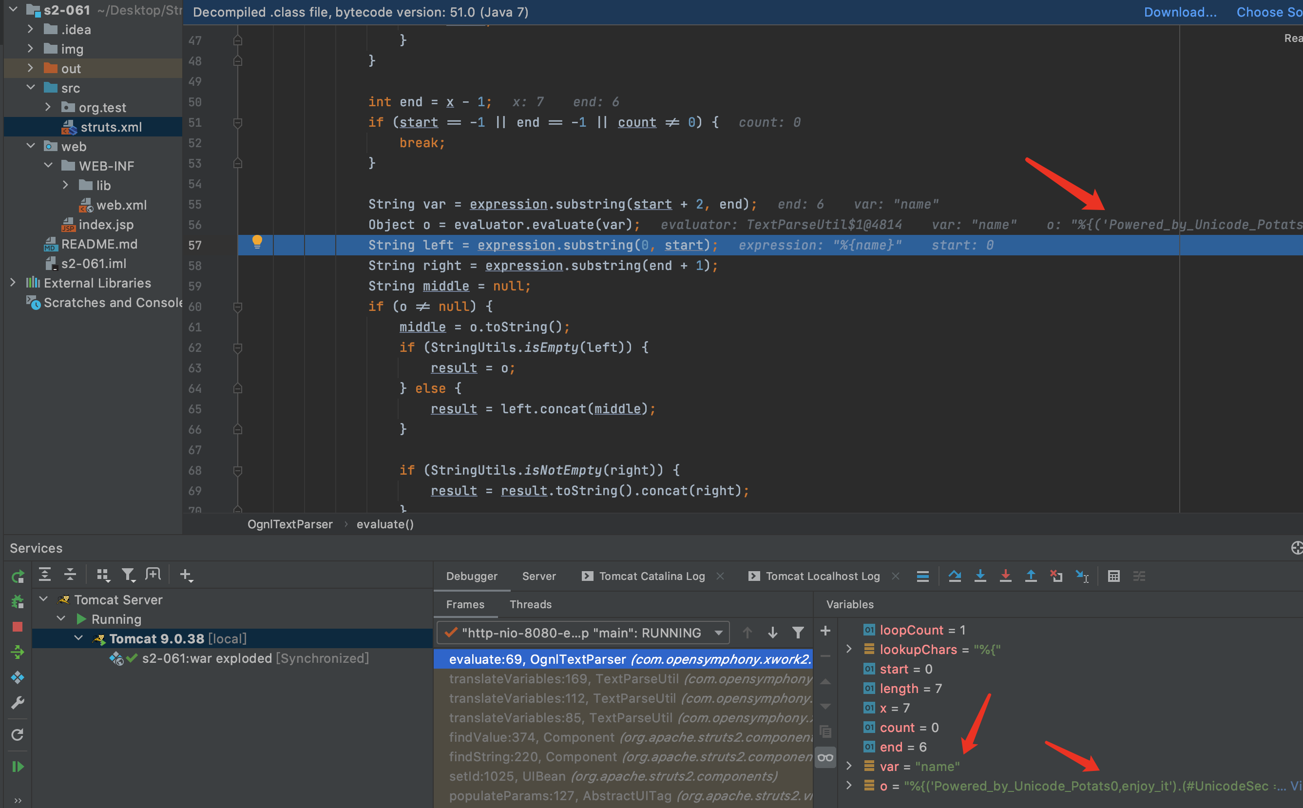The height and width of the screenshot is (808, 1303).
Task: Click the intention lightbulb on line 57
Action: click(257, 242)
